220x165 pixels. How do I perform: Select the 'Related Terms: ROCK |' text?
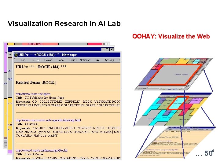point(36,82)
